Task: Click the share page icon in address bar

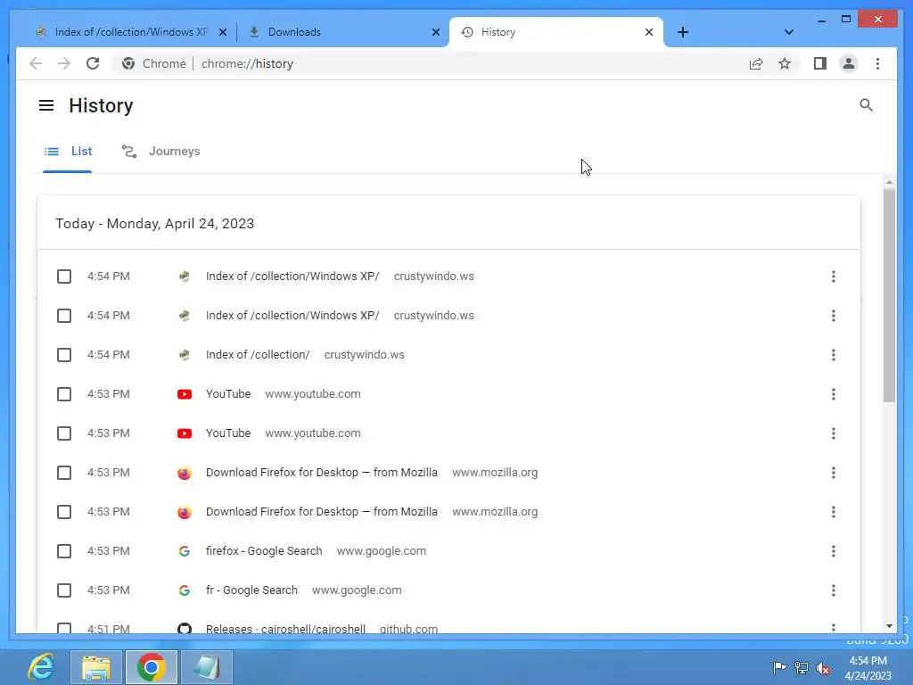Action: click(x=756, y=63)
